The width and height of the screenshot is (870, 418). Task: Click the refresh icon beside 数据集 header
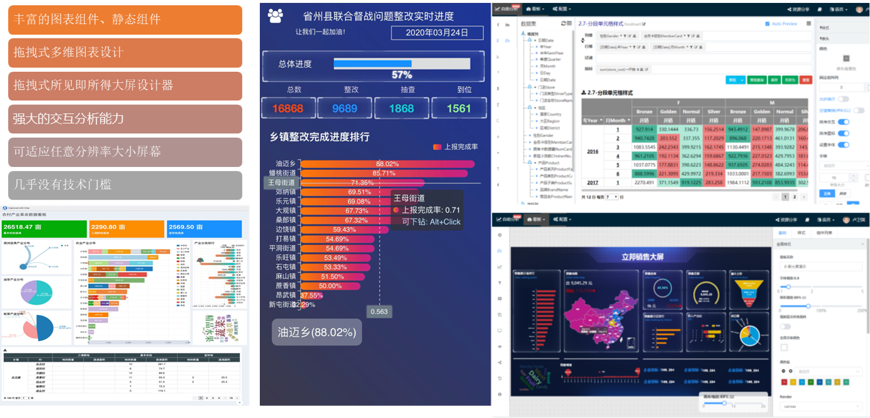click(x=563, y=23)
